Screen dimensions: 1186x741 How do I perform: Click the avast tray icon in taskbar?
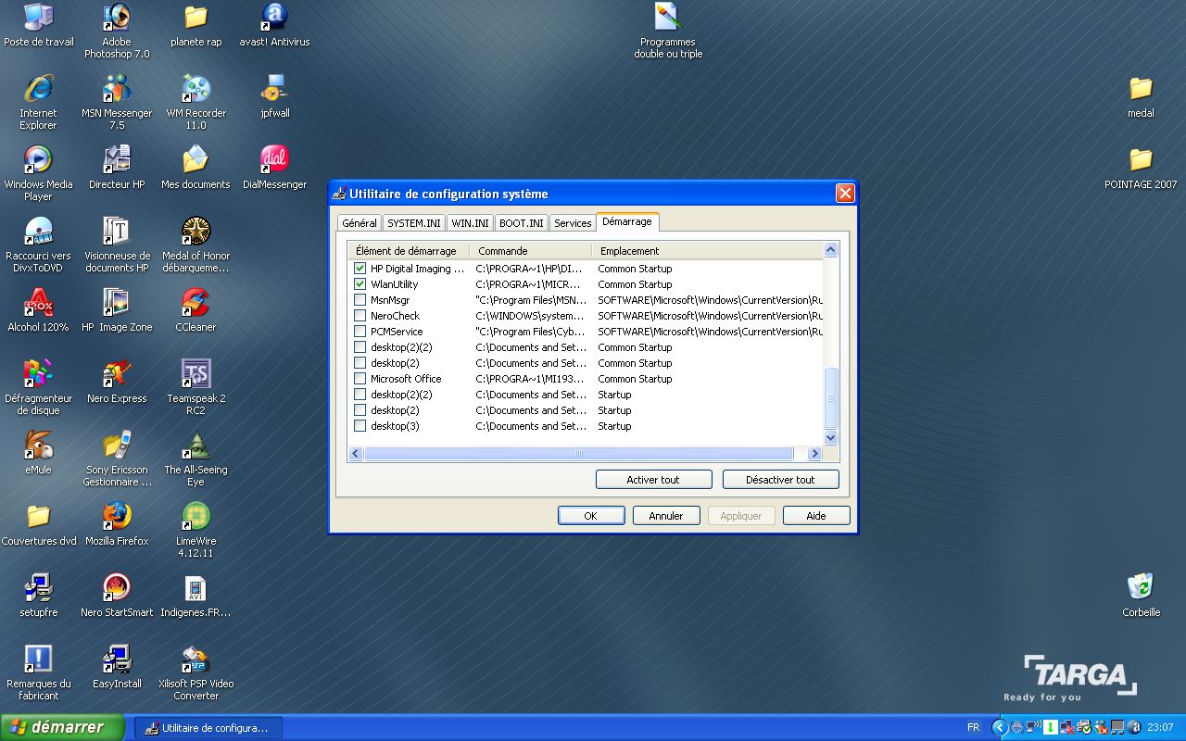tap(1135, 727)
